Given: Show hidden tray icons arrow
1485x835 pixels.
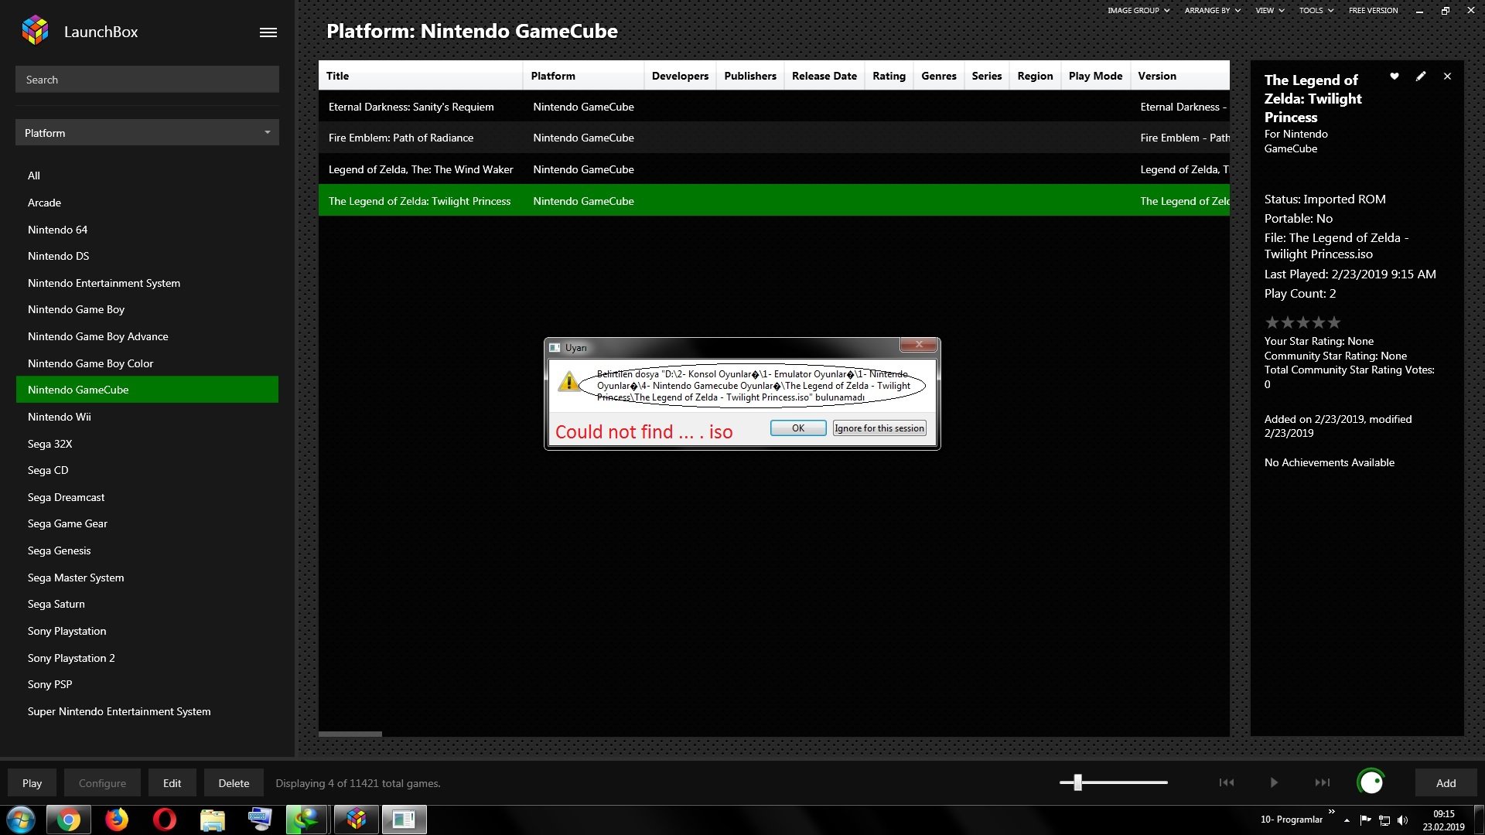Looking at the screenshot, I should [x=1347, y=820].
